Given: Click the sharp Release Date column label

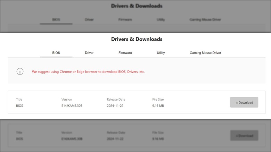Looking at the screenshot, I should point(117,100).
